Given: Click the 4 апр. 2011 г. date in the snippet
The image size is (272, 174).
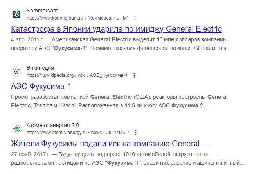Looking at the screenshot, I should tap(27, 40).
